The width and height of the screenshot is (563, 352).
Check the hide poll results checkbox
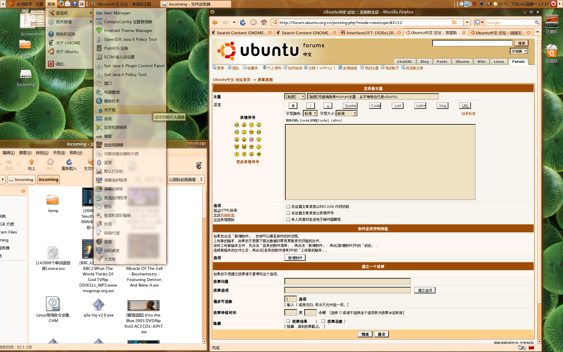[x=288, y=321]
